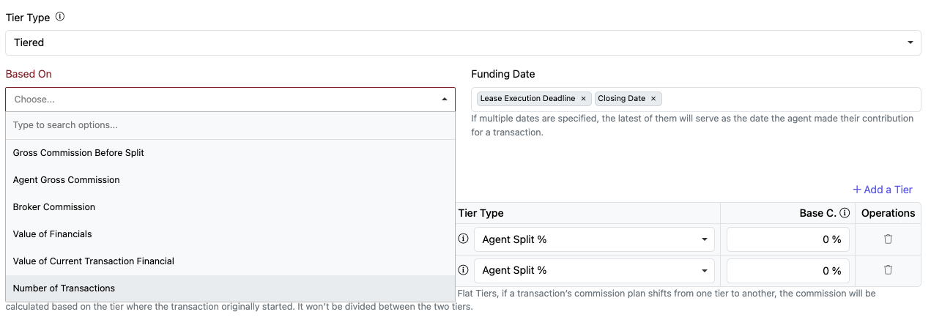This screenshot has width=931, height=328.
Task: Focus the search options text field
Action: tap(230, 125)
